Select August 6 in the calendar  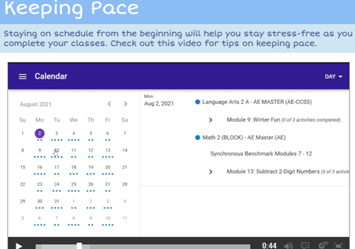[x=108, y=133]
